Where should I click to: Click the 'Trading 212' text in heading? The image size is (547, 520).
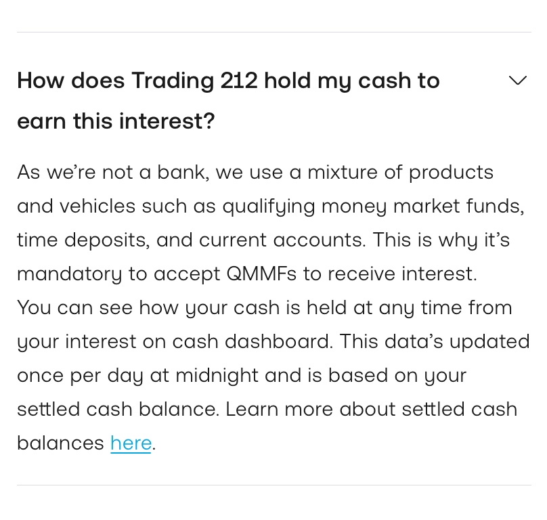(x=195, y=81)
